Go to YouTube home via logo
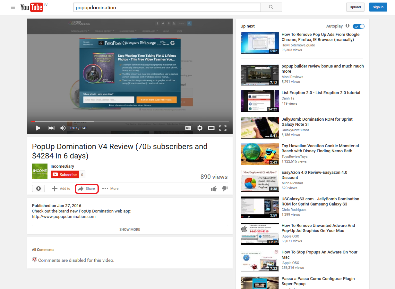Image resolution: width=395 pixels, height=289 pixels. point(32,7)
